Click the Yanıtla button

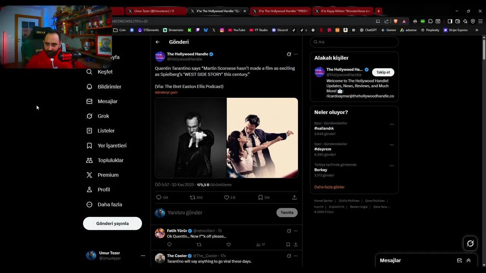(x=287, y=213)
